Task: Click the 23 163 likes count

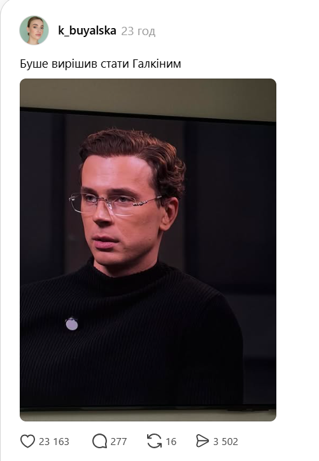Action: pos(54,442)
